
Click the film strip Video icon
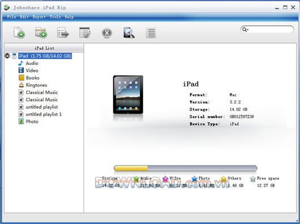pyautogui.click(x=21, y=71)
